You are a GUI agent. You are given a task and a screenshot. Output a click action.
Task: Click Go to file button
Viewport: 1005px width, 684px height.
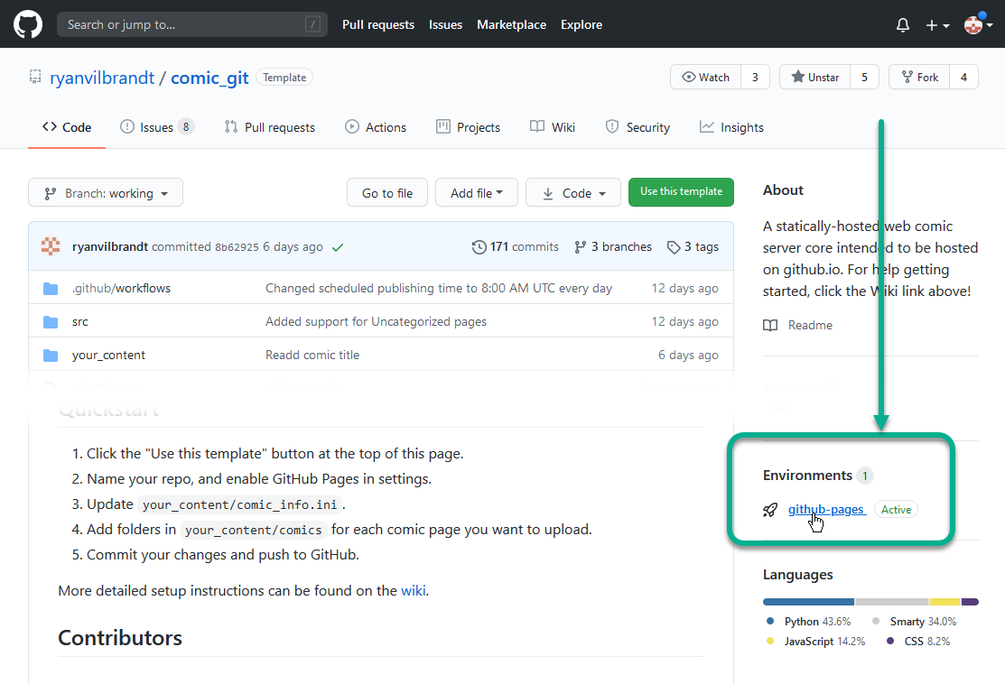[387, 193]
